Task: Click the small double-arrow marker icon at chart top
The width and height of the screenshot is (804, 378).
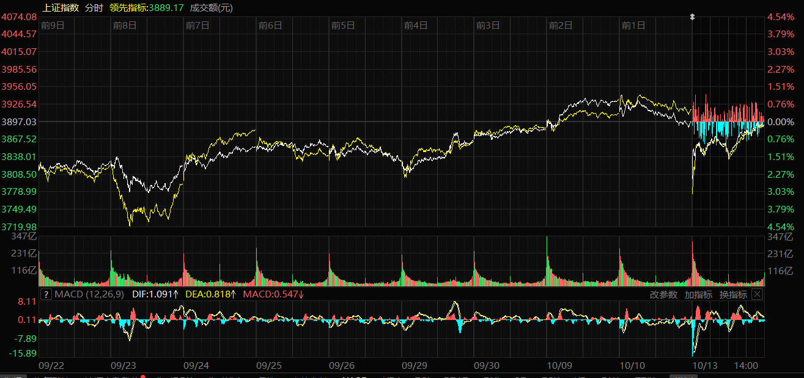Action: click(692, 17)
